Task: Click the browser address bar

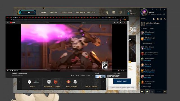Action: (x=66, y=20)
